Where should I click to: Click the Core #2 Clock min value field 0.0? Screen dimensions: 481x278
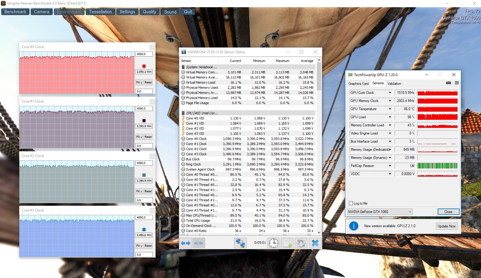click(x=144, y=200)
